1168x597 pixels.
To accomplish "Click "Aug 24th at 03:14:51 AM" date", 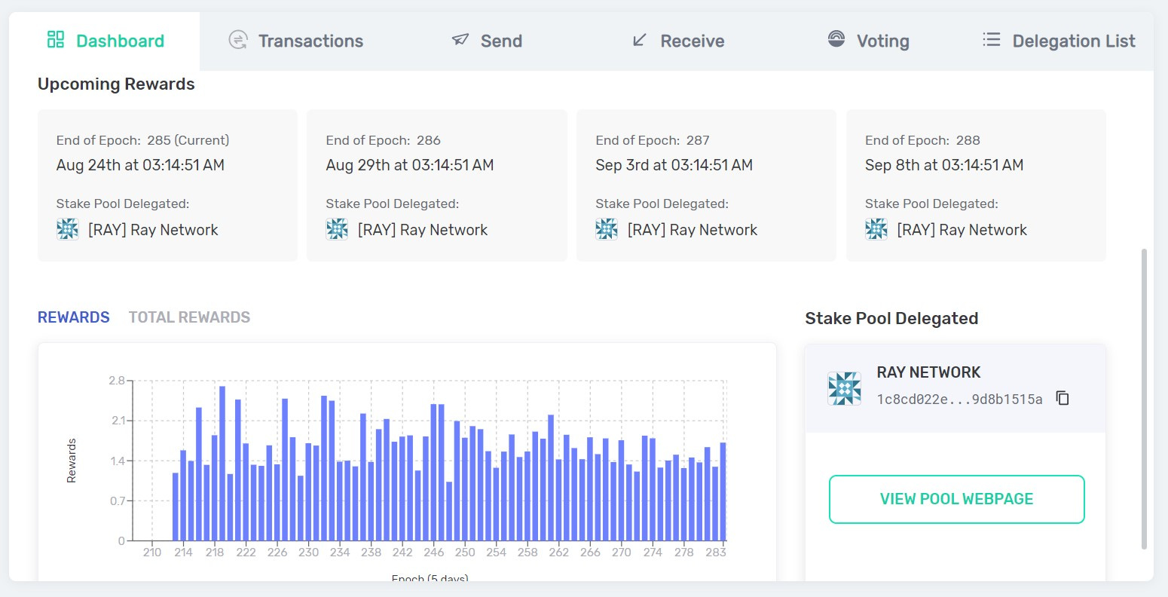I will click(x=140, y=165).
